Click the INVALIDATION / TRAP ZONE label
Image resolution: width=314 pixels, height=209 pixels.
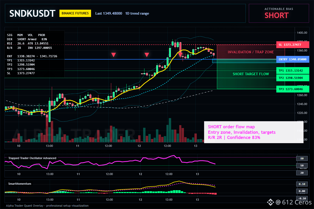[251, 52]
